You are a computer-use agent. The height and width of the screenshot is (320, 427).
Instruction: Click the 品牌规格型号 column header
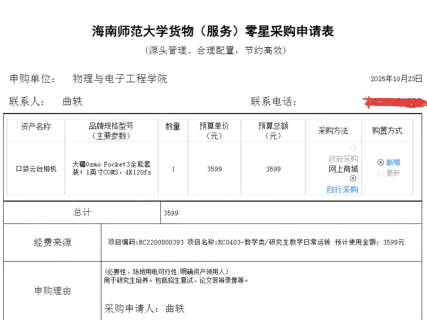click(x=111, y=131)
